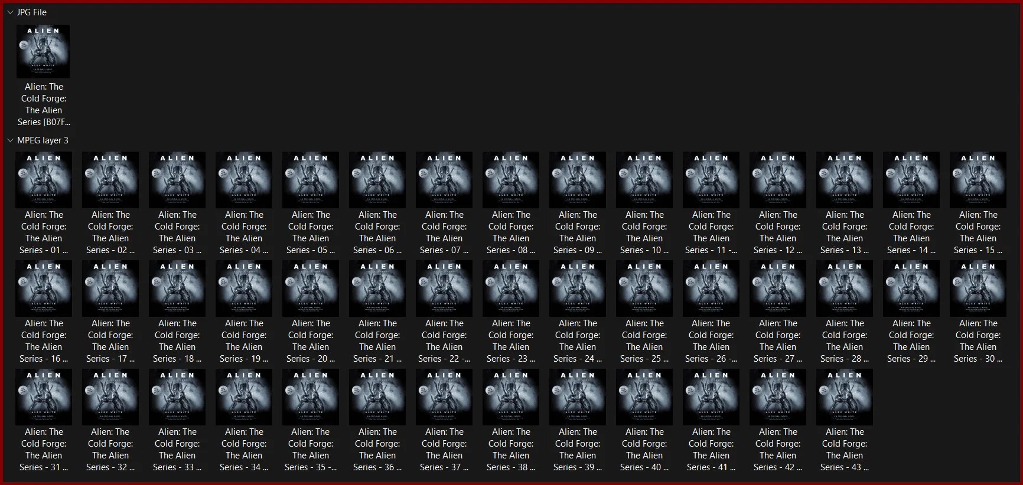Pick the track icon for Series - 37
Screen dimensions: 1023x485
click(444, 397)
